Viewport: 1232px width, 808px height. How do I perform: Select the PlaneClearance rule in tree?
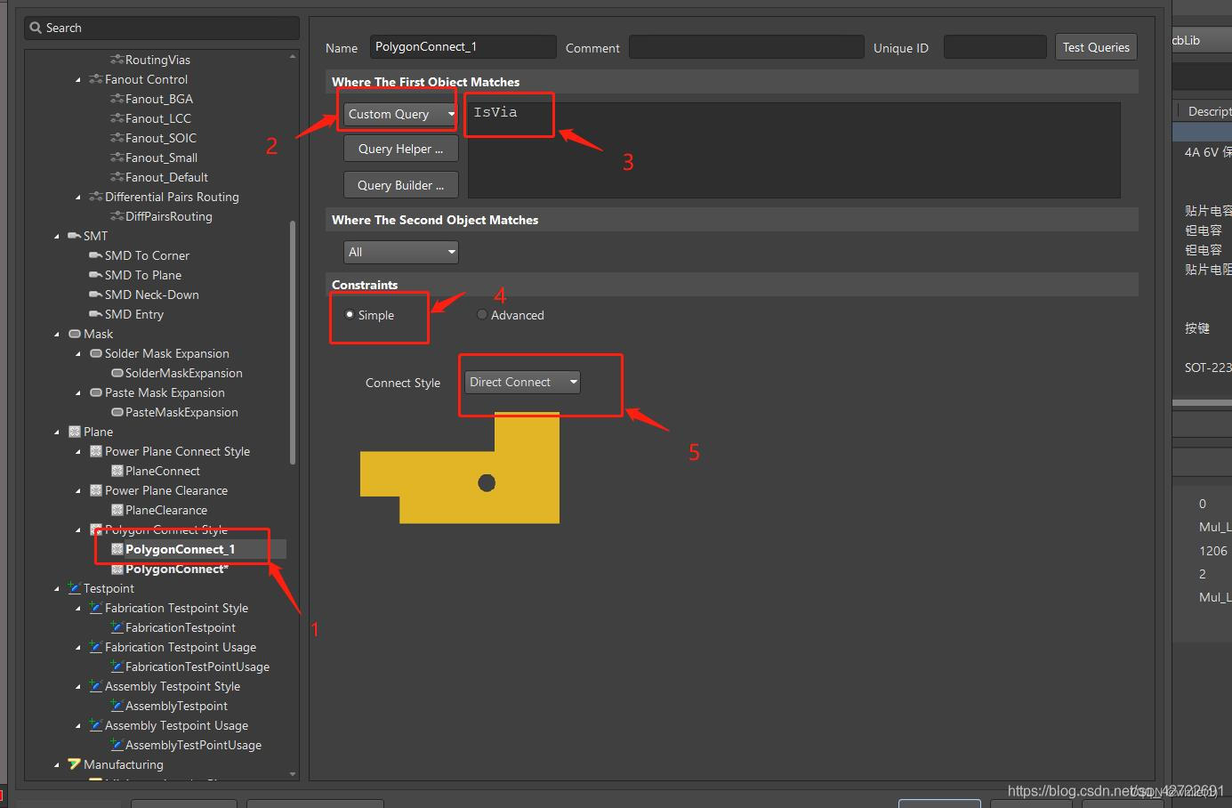pyautogui.click(x=166, y=510)
